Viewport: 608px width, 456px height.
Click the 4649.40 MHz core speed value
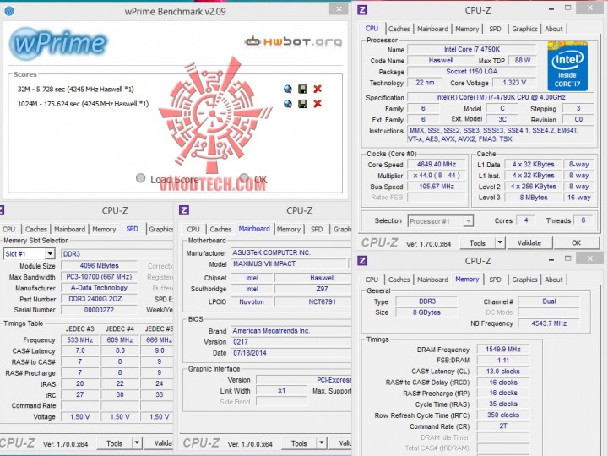pos(437,165)
